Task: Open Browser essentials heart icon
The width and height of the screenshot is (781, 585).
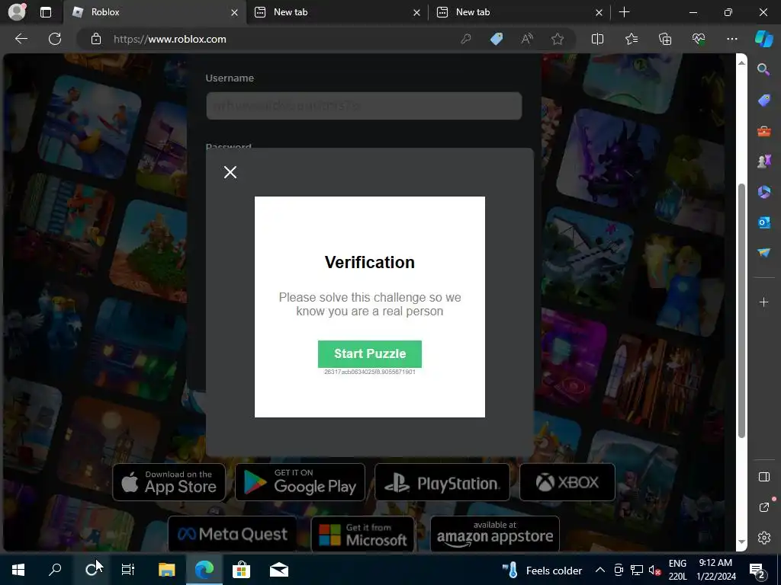Action: click(699, 39)
